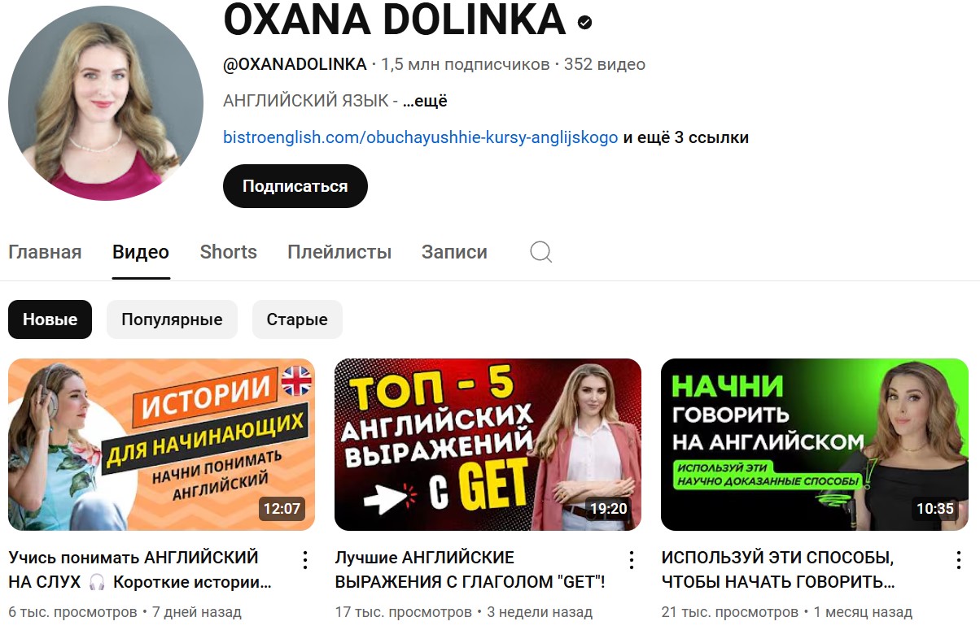Select the Старые sort filter chip
980x630 pixels.
click(297, 319)
